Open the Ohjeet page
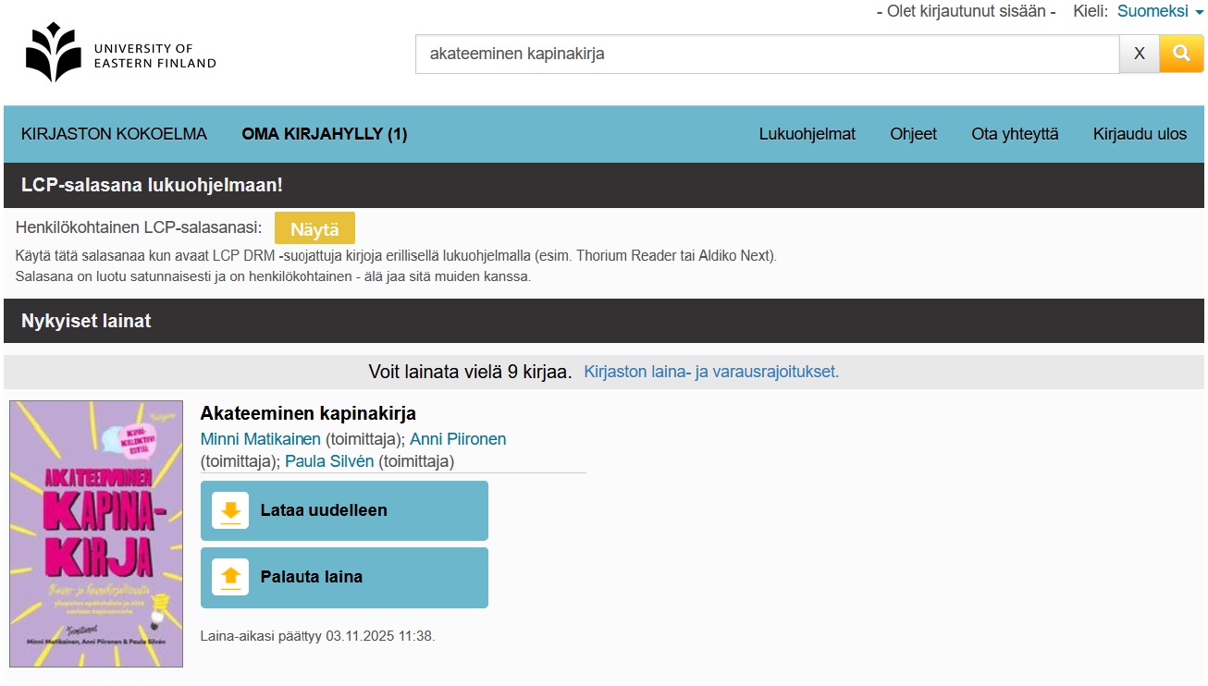This screenshot has height=686, width=1208. (914, 133)
